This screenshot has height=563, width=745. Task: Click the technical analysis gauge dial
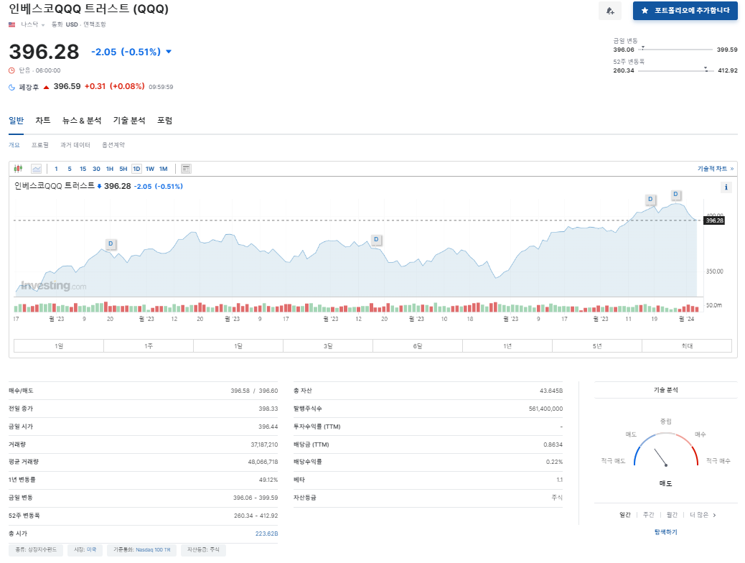click(665, 450)
